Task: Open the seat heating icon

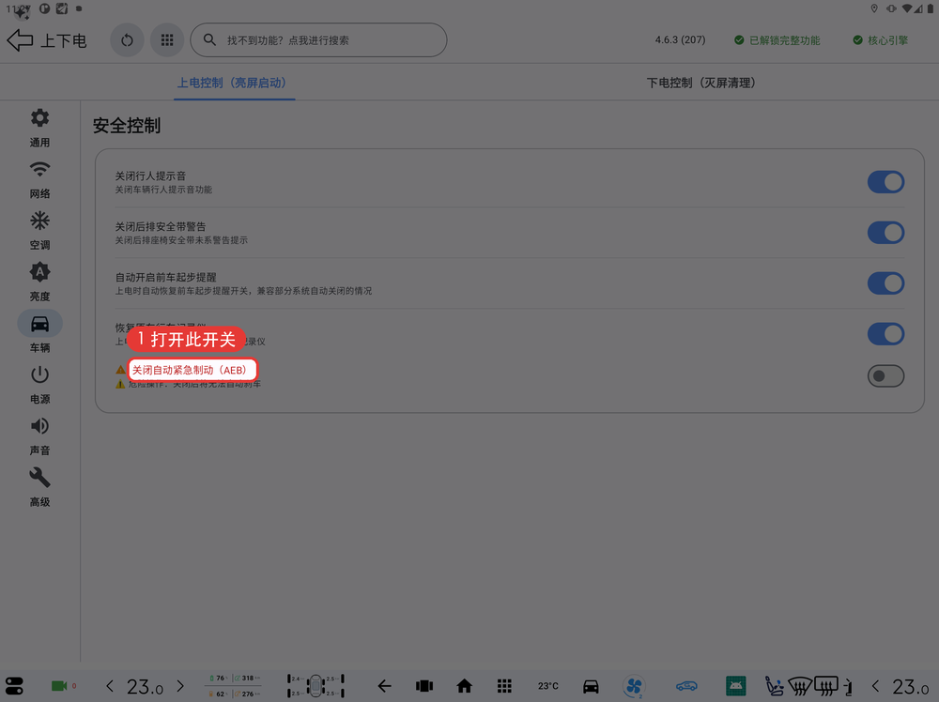Action: coord(775,686)
